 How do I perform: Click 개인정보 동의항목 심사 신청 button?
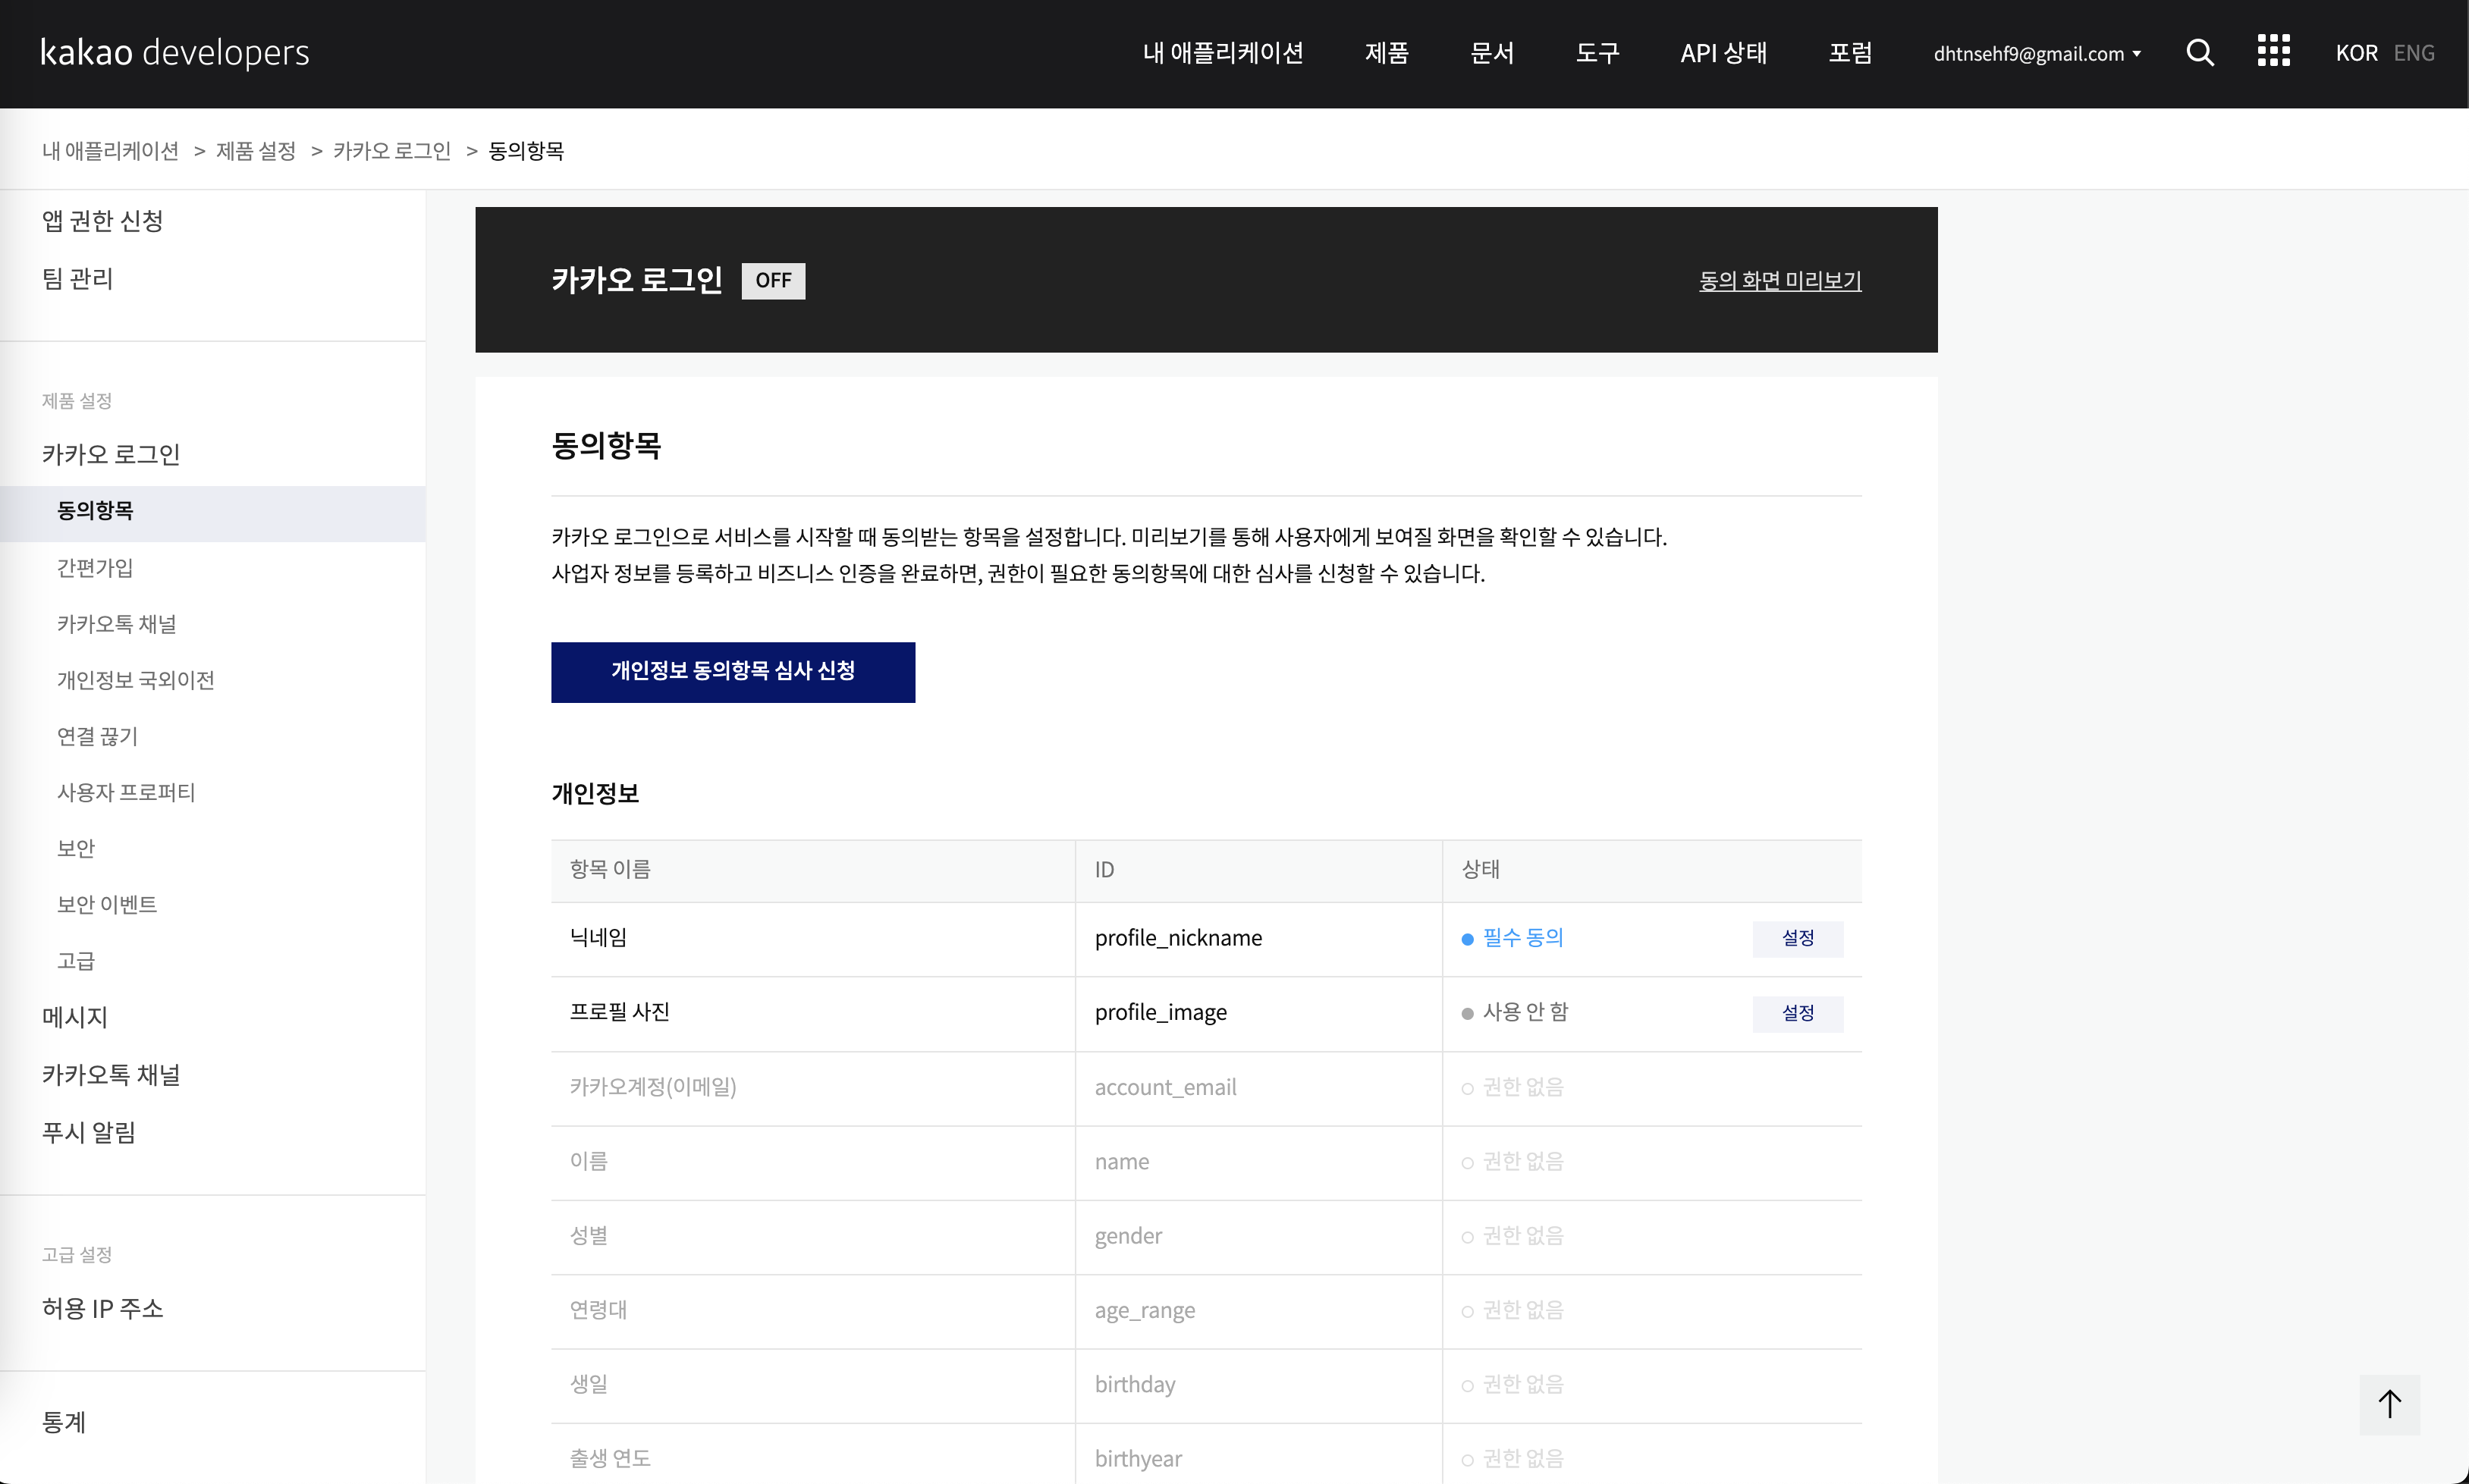pos(732,672)
